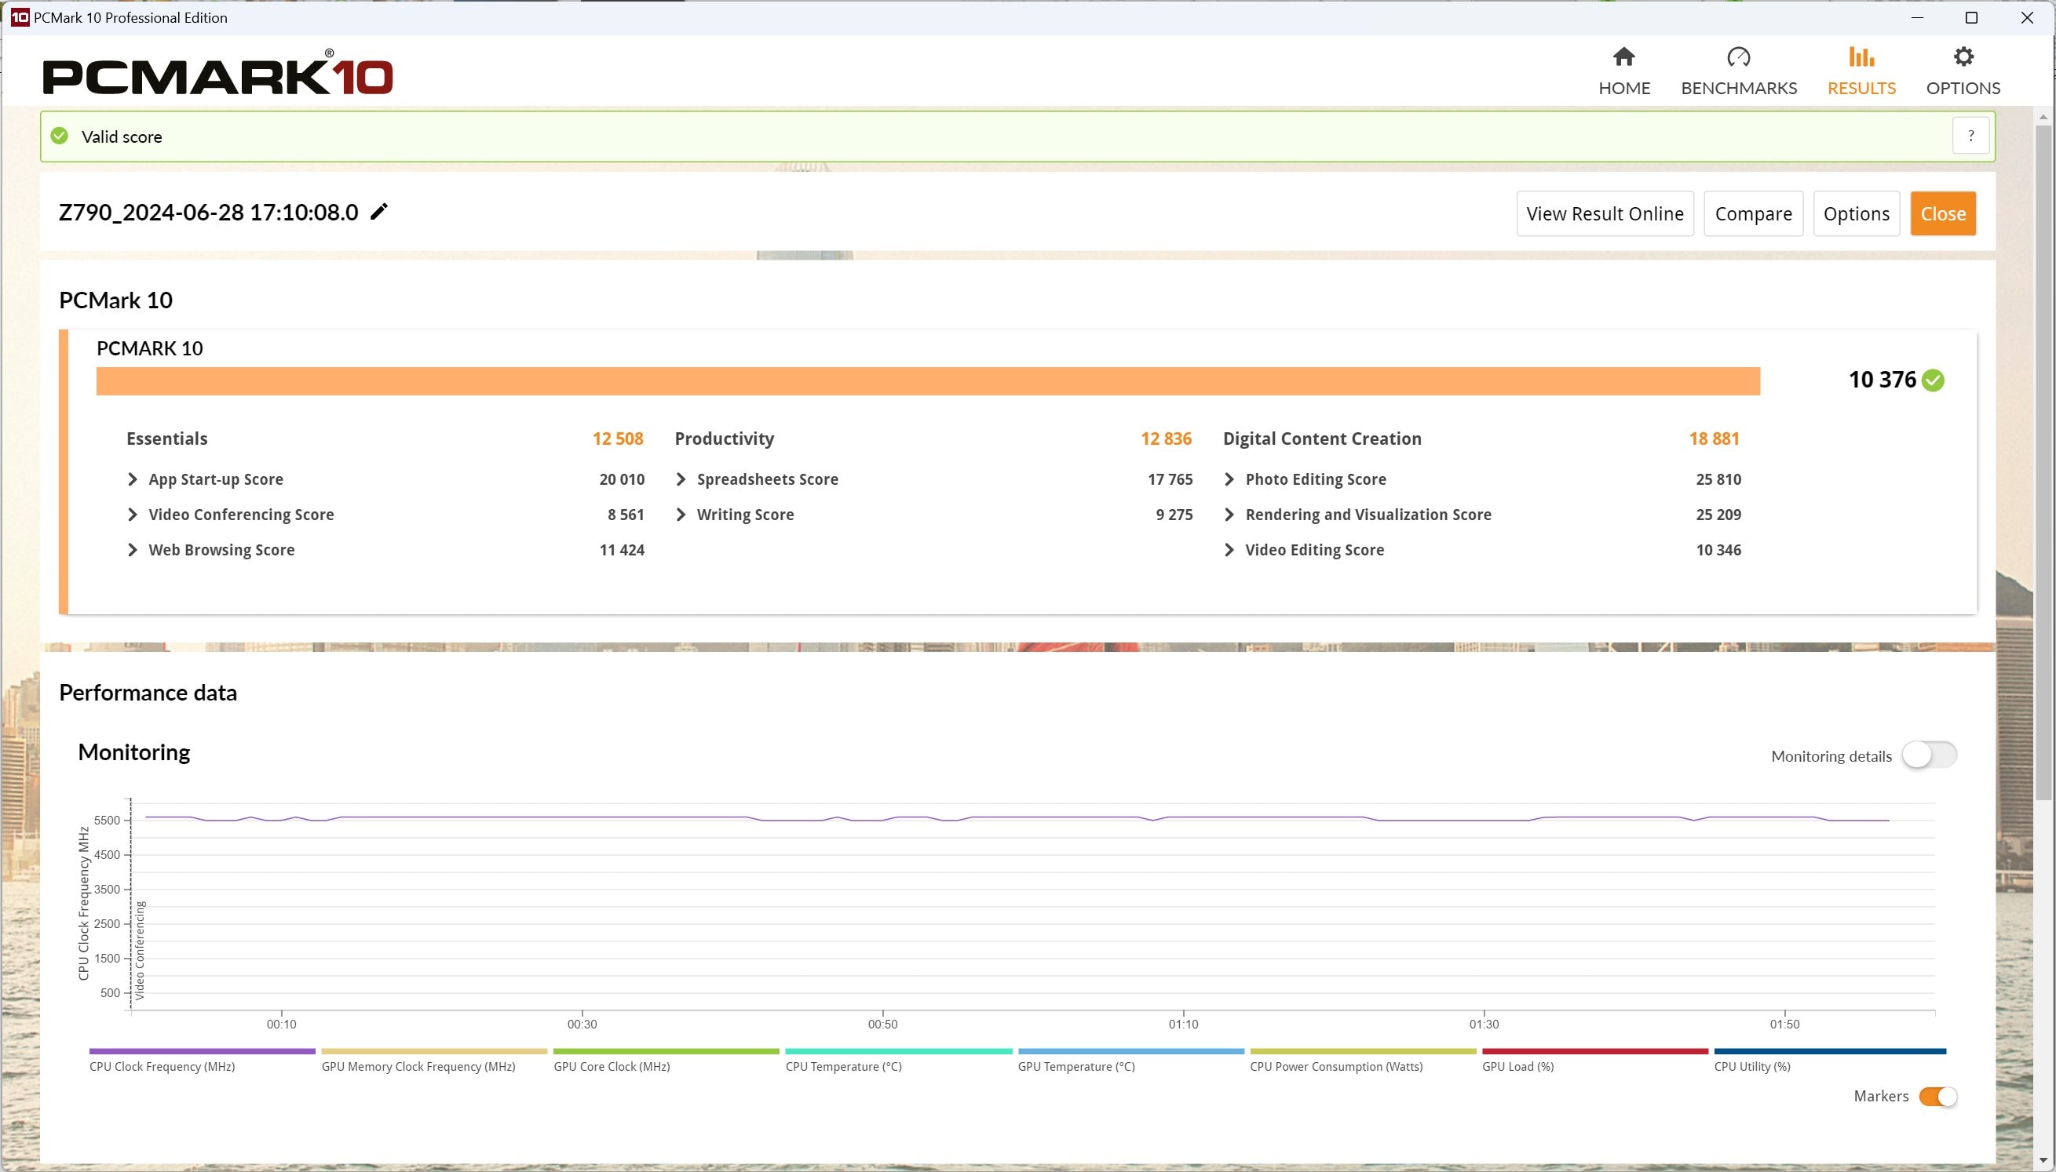The height and width of the screenshot is (1172, 2056).
Task: Expand the App Start-up Score section
Action: pyautogui.click(x=133, y=478)
